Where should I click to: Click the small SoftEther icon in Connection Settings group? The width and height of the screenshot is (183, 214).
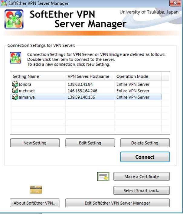[15, 58]
